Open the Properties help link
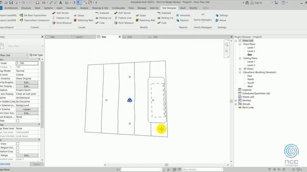 (5, 164)
